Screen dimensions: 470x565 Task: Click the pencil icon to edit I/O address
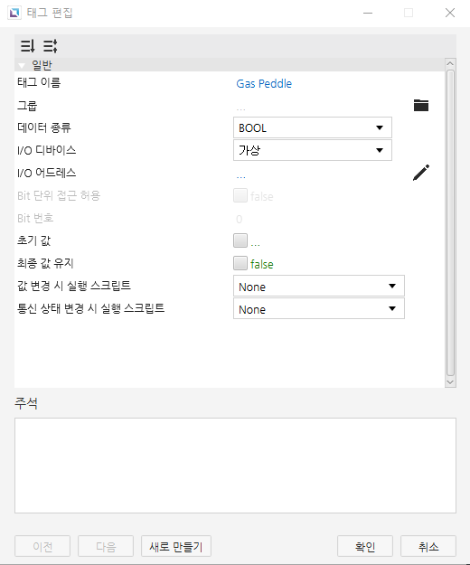point(420,173)
